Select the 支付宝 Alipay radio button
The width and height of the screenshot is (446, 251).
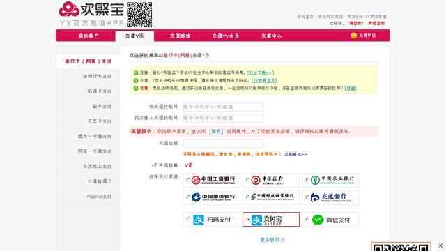pyautogui.click(x=248, y=220)
